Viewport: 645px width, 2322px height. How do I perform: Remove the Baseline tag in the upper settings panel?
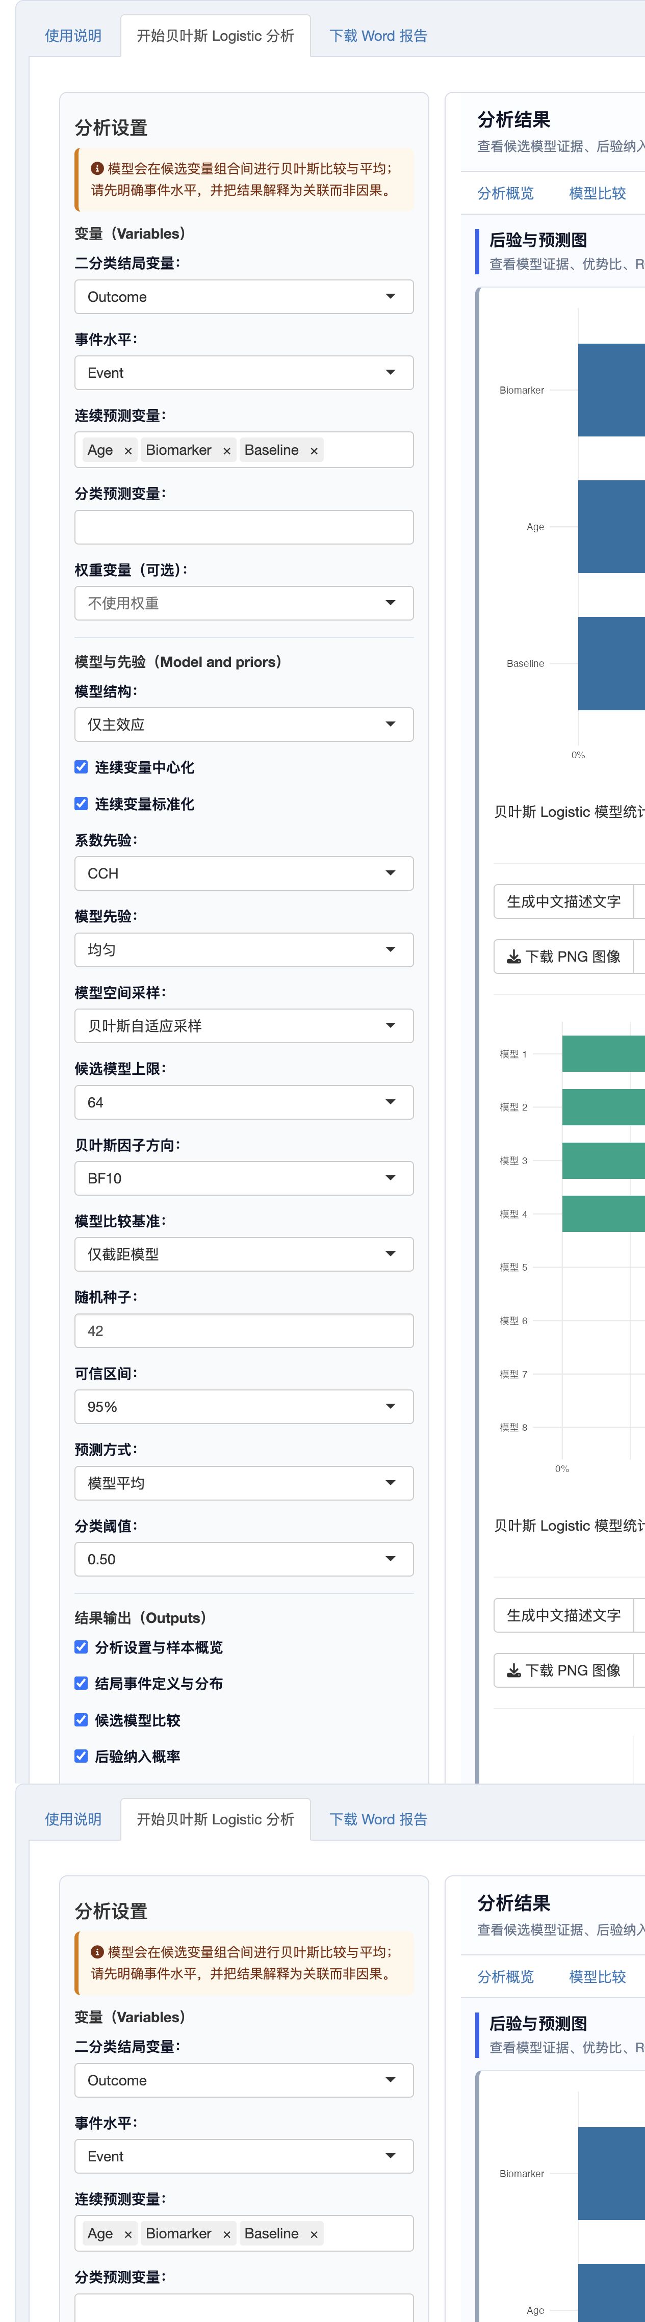315,451
